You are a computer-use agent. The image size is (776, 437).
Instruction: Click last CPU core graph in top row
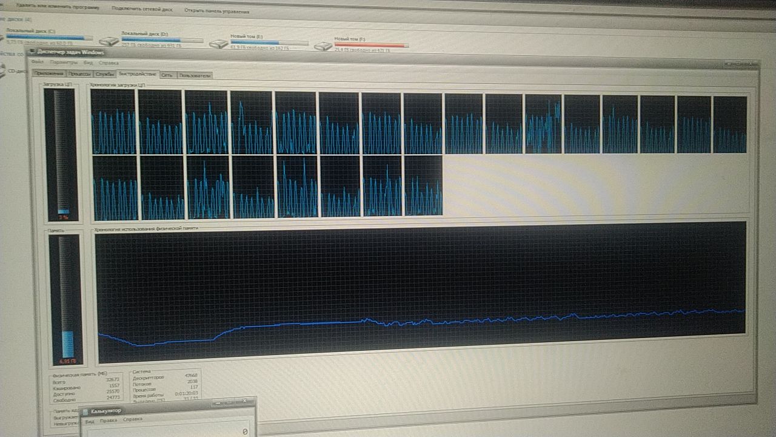pos(730,124)
